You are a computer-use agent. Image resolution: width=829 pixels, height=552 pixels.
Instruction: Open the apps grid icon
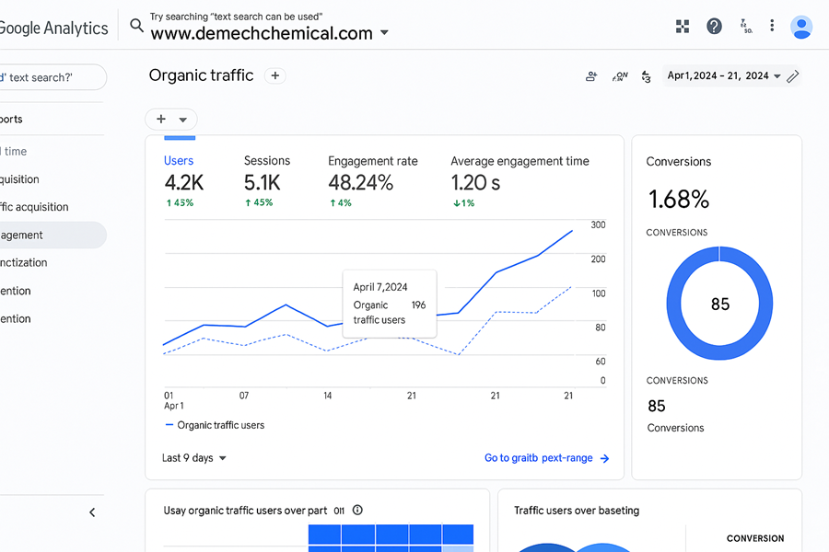click(683, 26)
